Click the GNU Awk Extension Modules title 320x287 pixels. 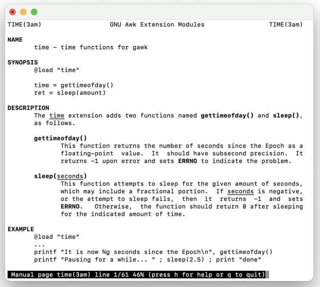coord(157,24)
